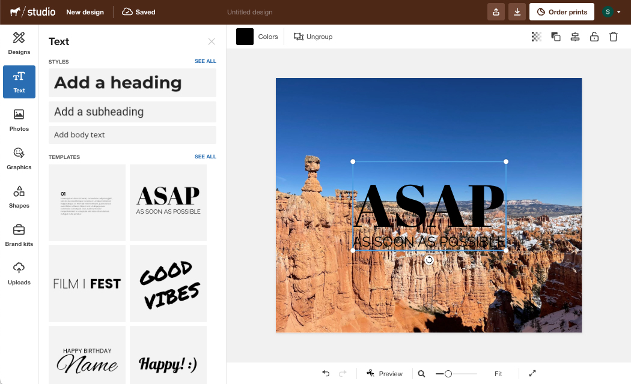Ungroup the selected text group
Viewport: 631px width, 384px height.
tap(313, 37)
